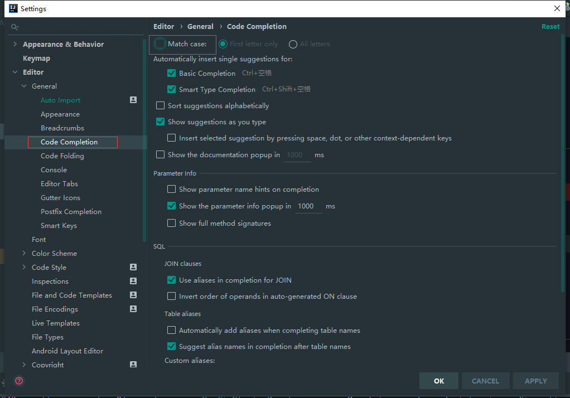This screenshot has width=570, height=398.
Task: Click the profile icon beside Auto Import
Action: pos(133,100)
